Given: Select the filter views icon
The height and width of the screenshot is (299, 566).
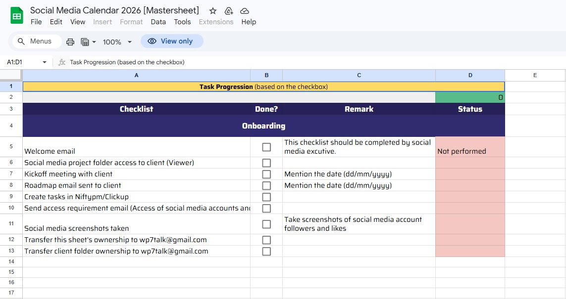Looking at the screenshot, I should click(x=85, y=42).
